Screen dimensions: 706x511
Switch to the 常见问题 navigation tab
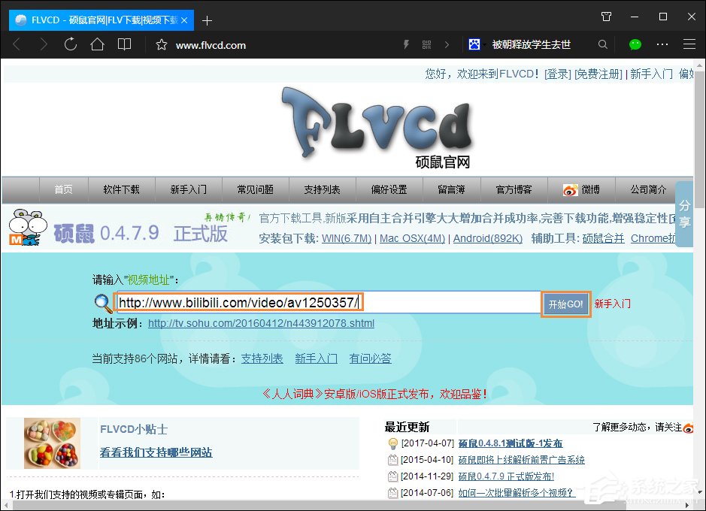tap(255, 189)
